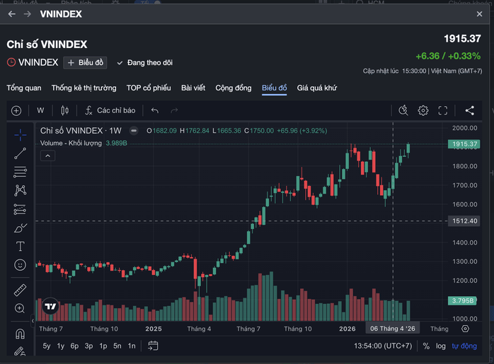
Task: Collapse the drawing toolbar side arrow
Action: pyautogui.click(x=33, y=321)
